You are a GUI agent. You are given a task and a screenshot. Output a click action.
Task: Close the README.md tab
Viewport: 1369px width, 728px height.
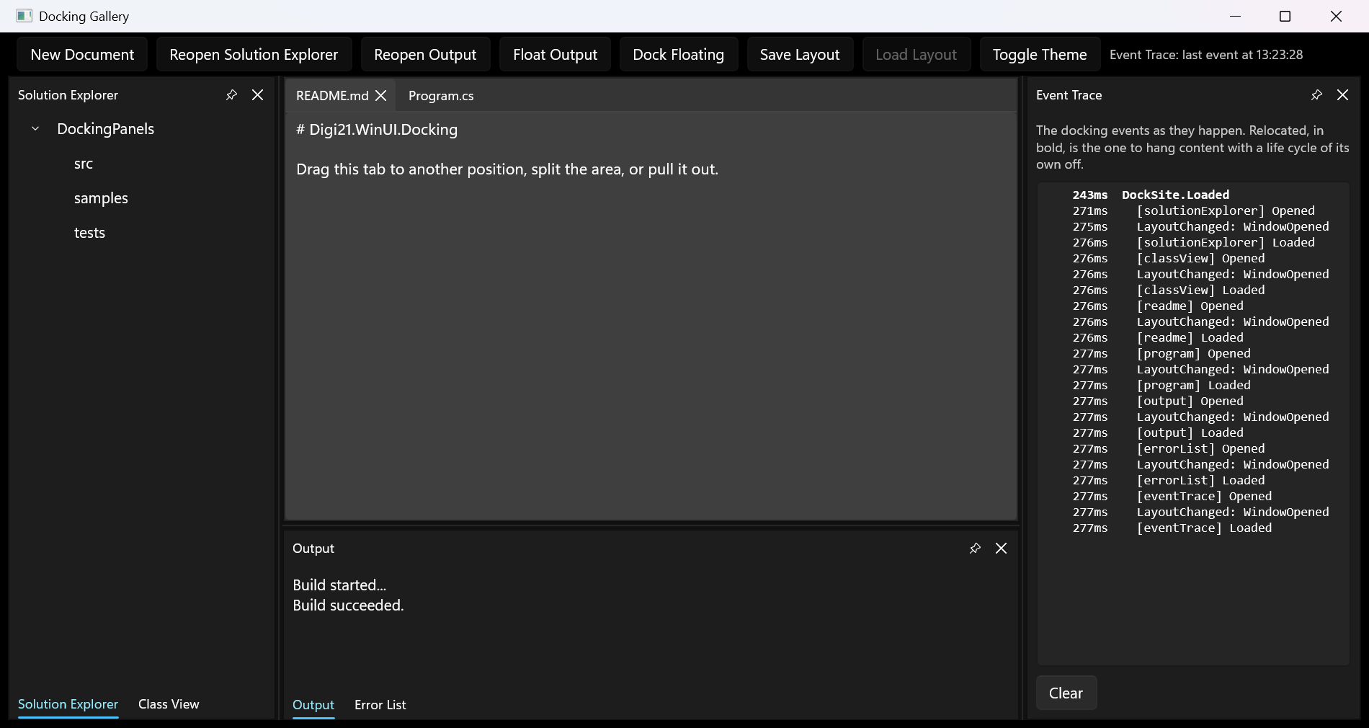click(x=381, y=96)
